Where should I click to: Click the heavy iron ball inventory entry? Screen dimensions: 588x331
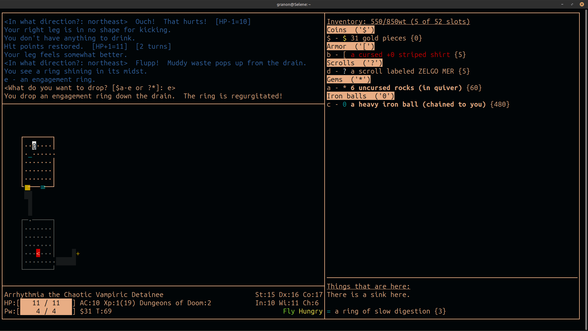(418, 105)
